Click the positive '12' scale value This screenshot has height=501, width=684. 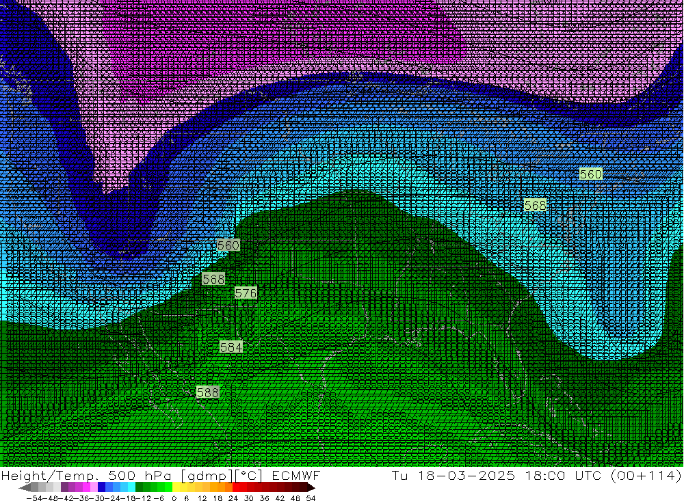click(202, 498)
